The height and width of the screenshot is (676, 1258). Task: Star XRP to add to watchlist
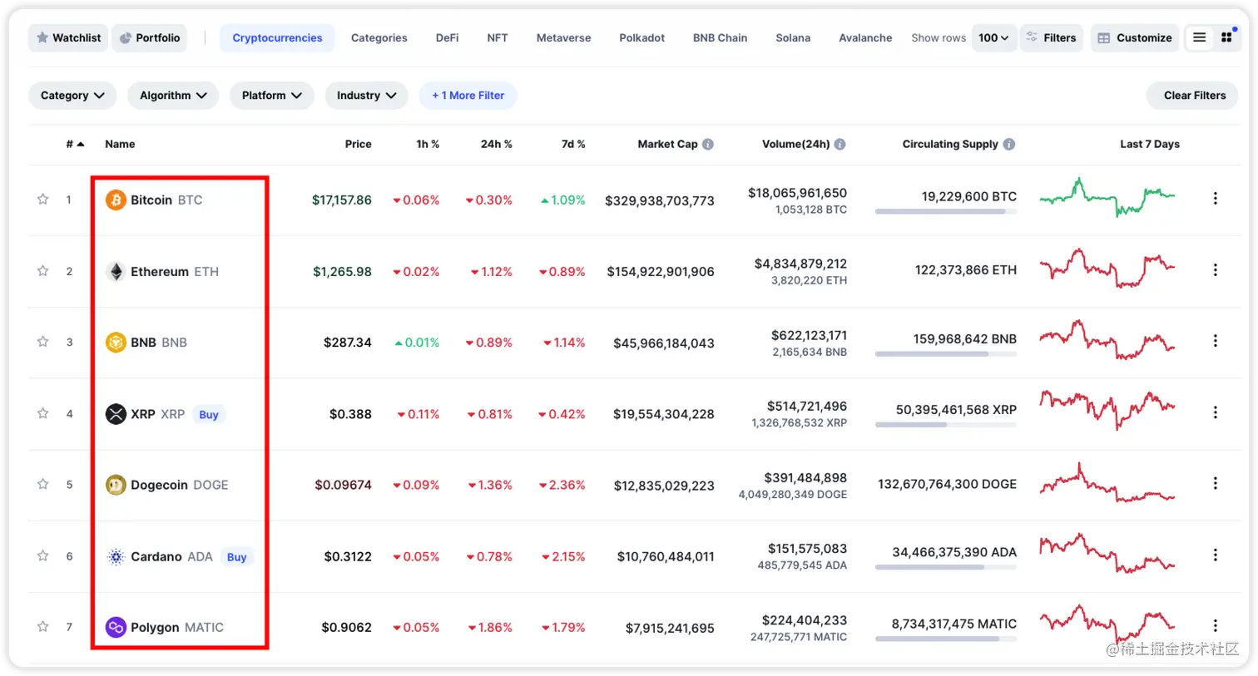click(x=42, y=413)
